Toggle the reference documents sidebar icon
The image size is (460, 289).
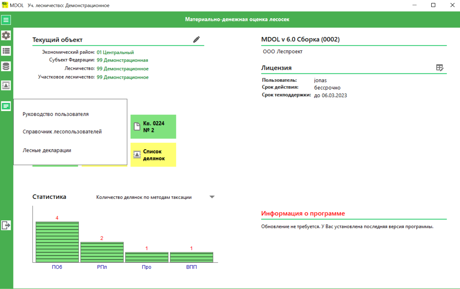6,106
